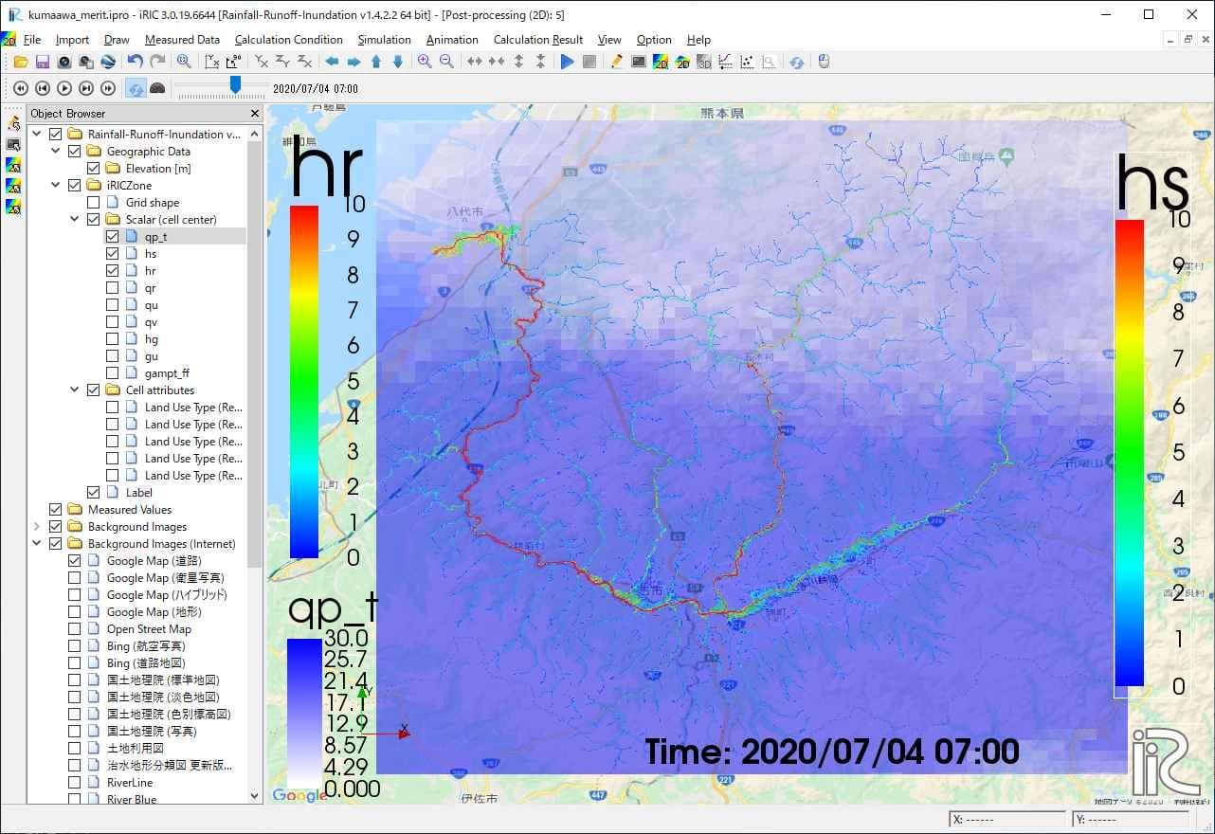
Task: Open the graph window with the curve chart icon
Action: click(726, 62)
